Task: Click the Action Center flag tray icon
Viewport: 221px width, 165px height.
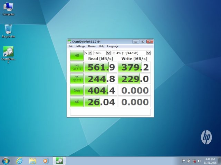Action: pos(183,161)
